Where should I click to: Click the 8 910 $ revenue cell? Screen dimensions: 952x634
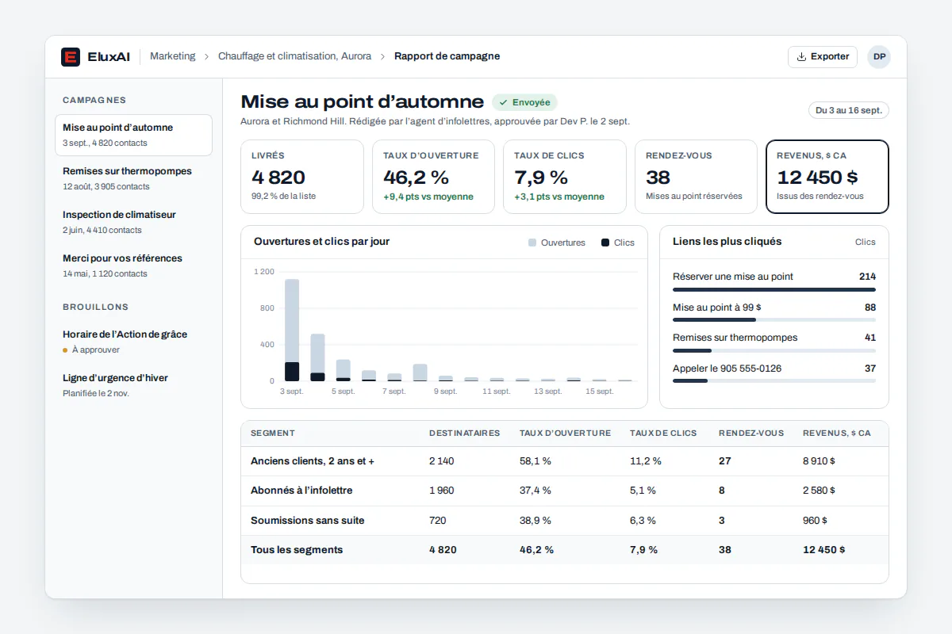coord(819,461)
